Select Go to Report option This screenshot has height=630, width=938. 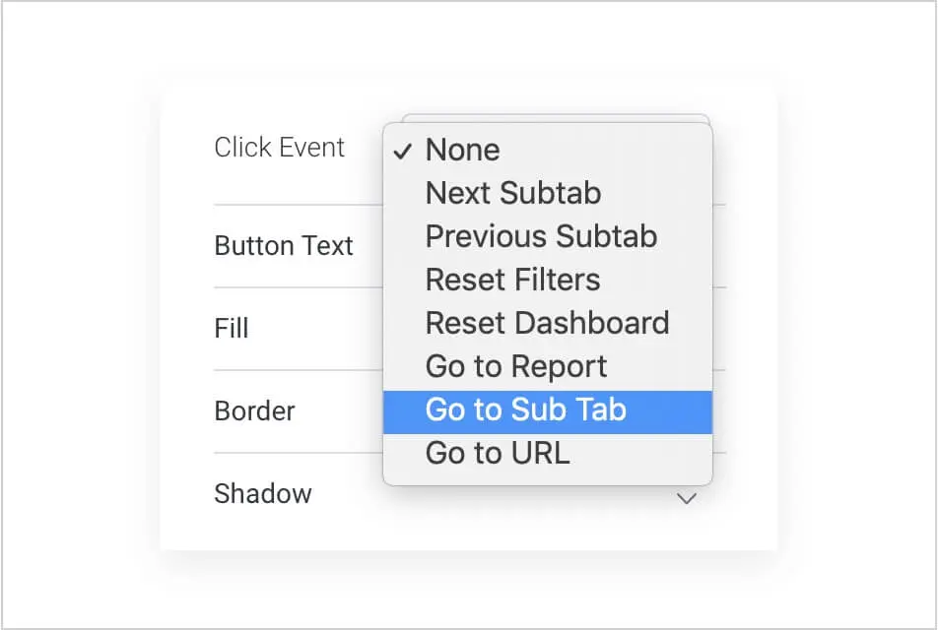[x=516, y=366]
